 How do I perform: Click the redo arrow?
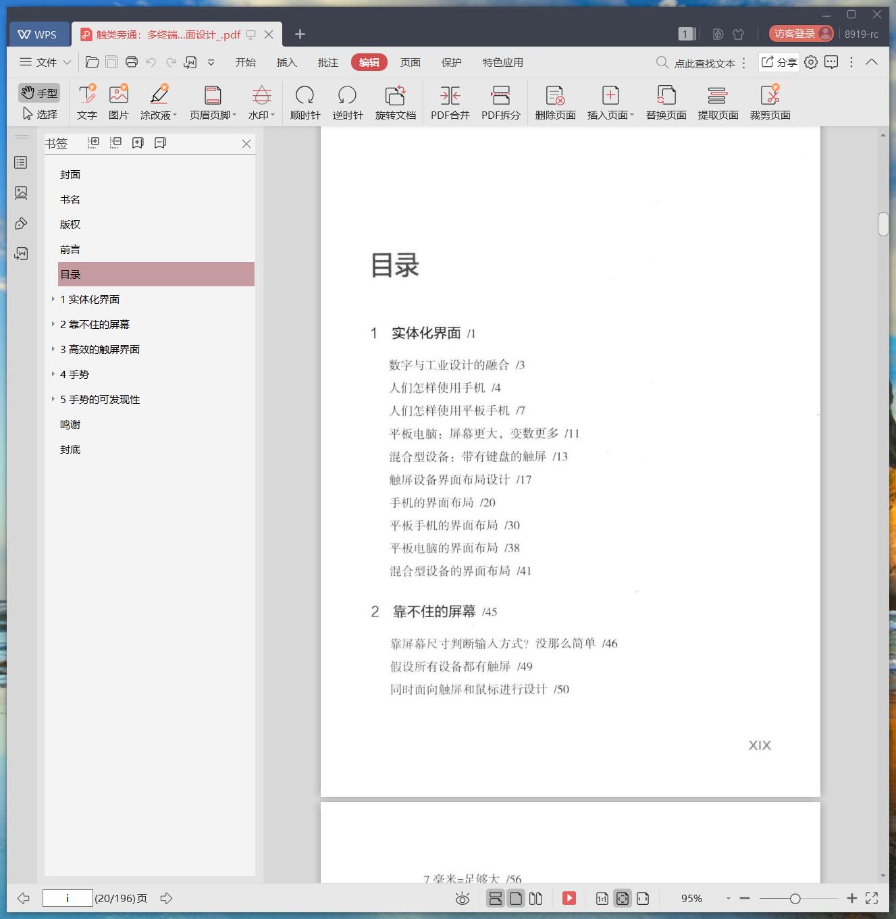point(171,62)
